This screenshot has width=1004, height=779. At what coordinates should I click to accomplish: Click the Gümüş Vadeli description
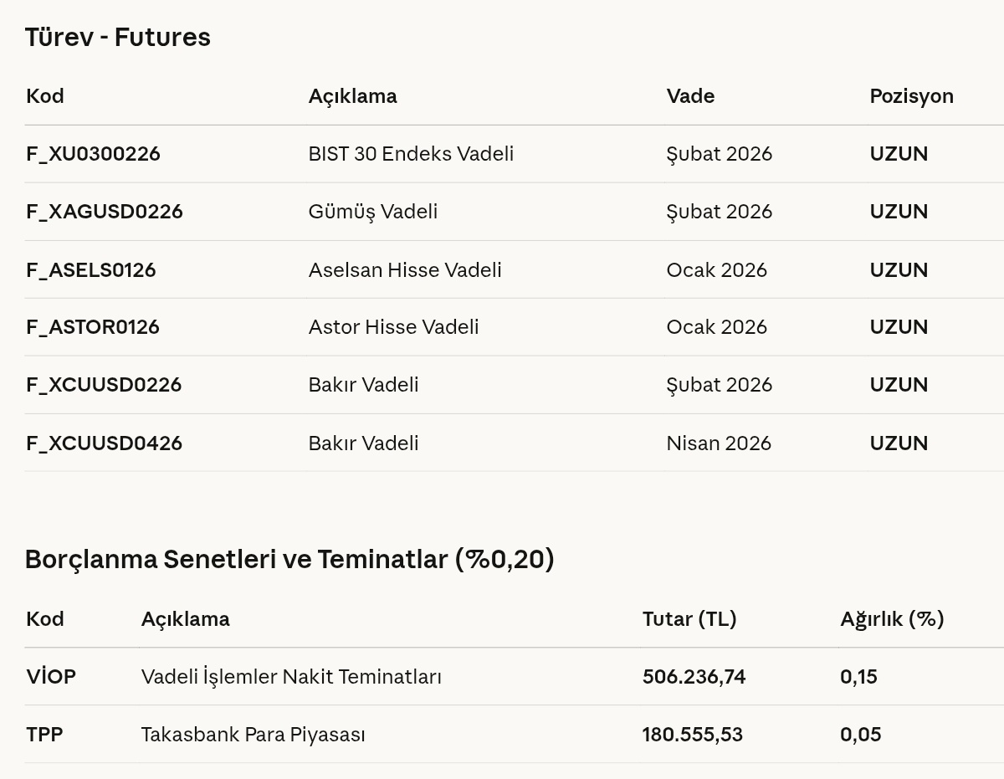(373, 212)
